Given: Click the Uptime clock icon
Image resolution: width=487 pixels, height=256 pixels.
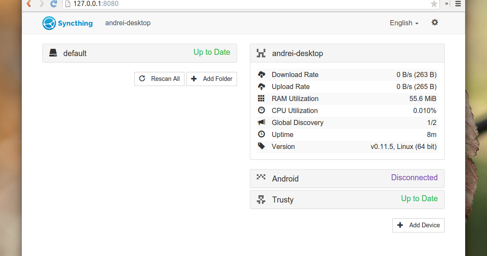Looking at the screenshot, I should coord(261,134).
